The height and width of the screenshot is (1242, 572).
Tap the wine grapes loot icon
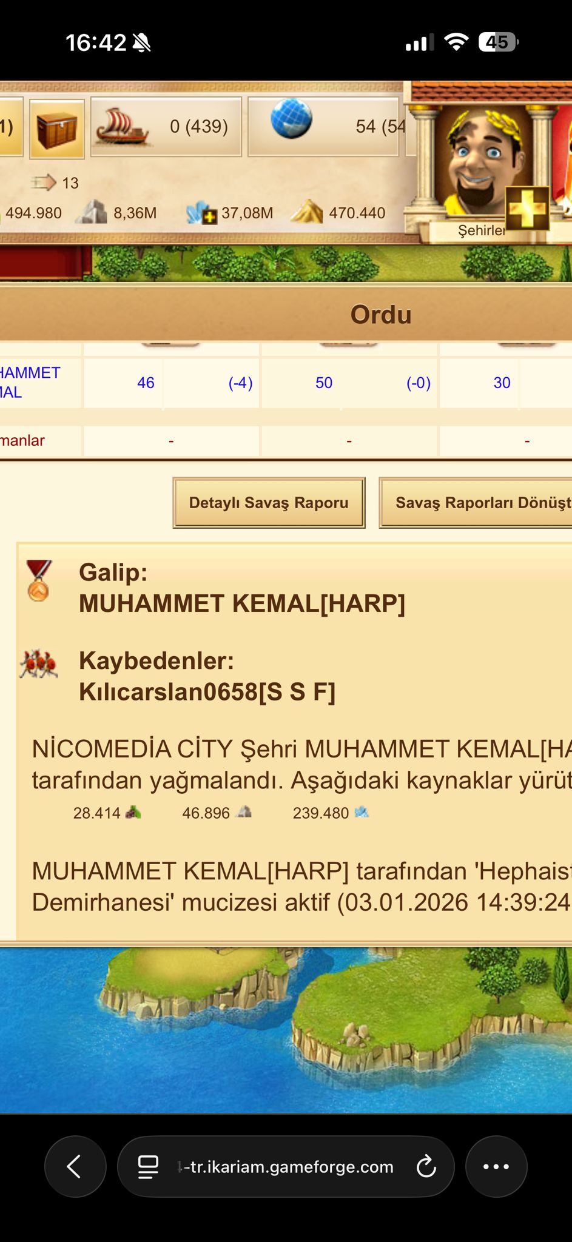point(133,812)
